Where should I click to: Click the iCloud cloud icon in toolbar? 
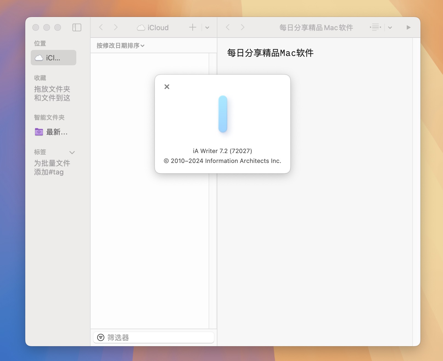pos(141,28)
